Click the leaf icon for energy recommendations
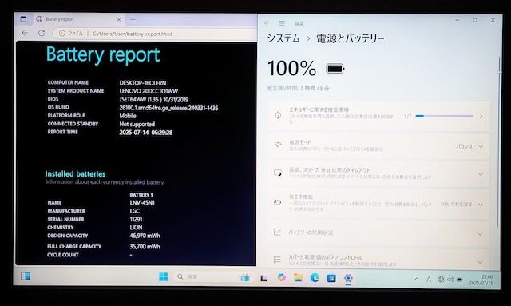Image resolution: width=511 pixels, height=306 pixels. click(278, 115)
